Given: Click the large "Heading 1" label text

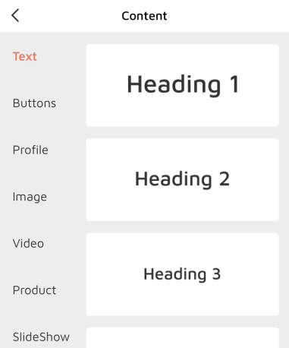Looking at the screenshot, I should point(183,85).
